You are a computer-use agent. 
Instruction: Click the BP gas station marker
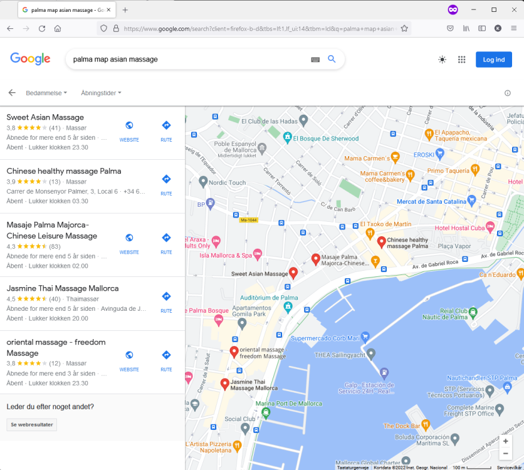tap(210, 204)
